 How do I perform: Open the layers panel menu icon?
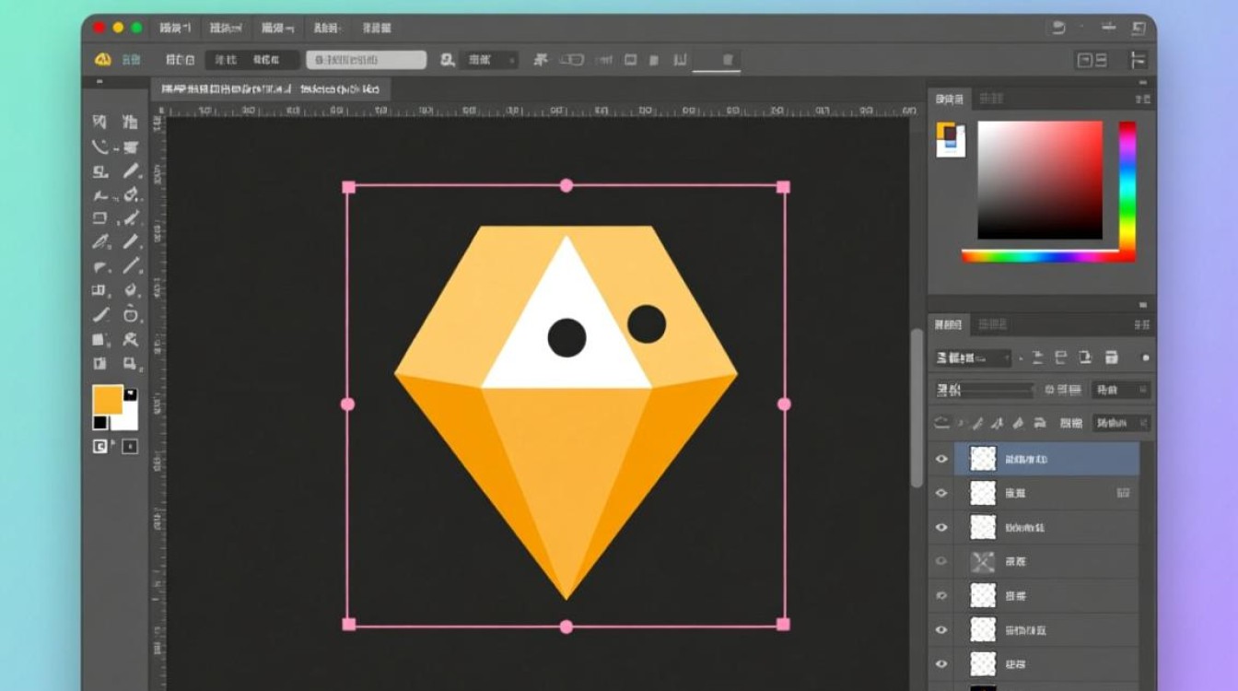[1142, 324]
